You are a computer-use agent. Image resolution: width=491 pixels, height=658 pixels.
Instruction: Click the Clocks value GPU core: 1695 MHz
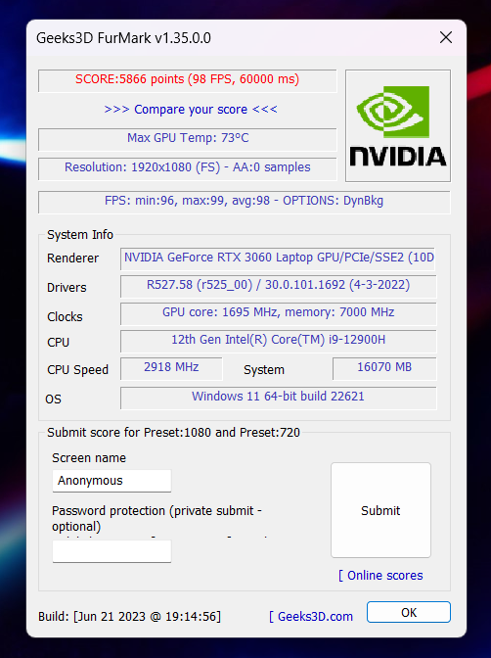point(279,313)
